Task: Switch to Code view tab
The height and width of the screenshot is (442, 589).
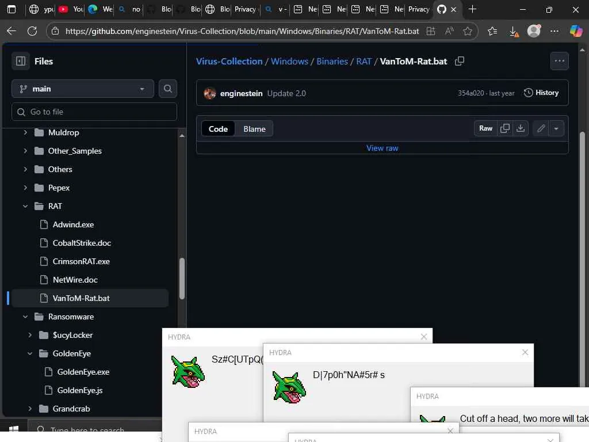Action: click(x=218, y=129)
